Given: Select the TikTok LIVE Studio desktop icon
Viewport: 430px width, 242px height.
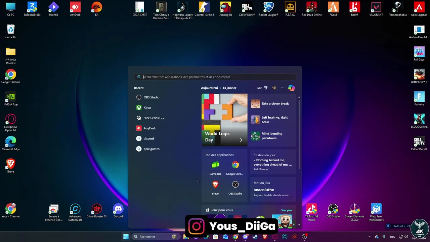Looking at the screenshot, I should [312, 212].
